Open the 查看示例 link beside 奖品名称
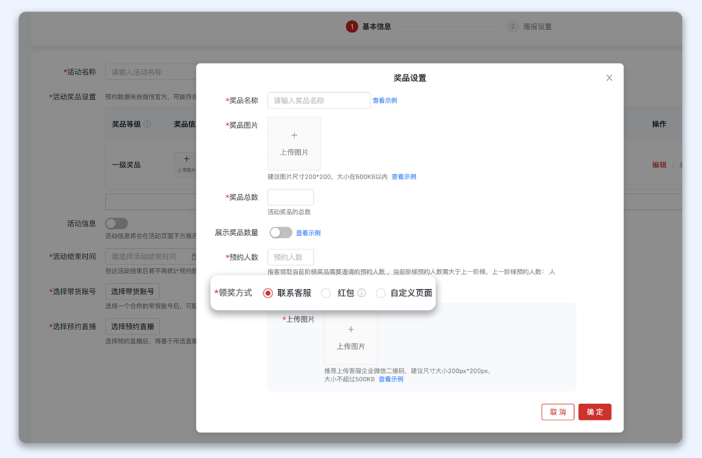702x458 pixels. point(385,100)
